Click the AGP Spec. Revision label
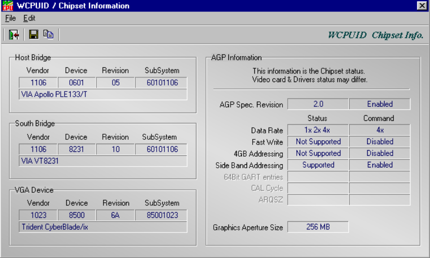Screen dimensions: 430x258 point(251,105)
